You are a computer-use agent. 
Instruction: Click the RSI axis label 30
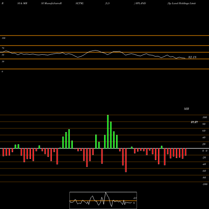pos(3,61)
